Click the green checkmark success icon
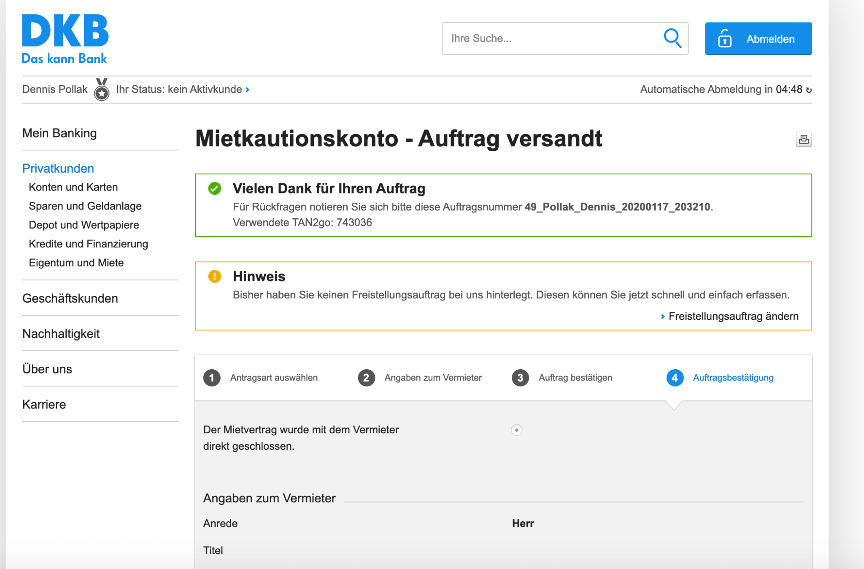Image resolution: width=864 pixels, height=569 pixels. [x=216, y=189]
